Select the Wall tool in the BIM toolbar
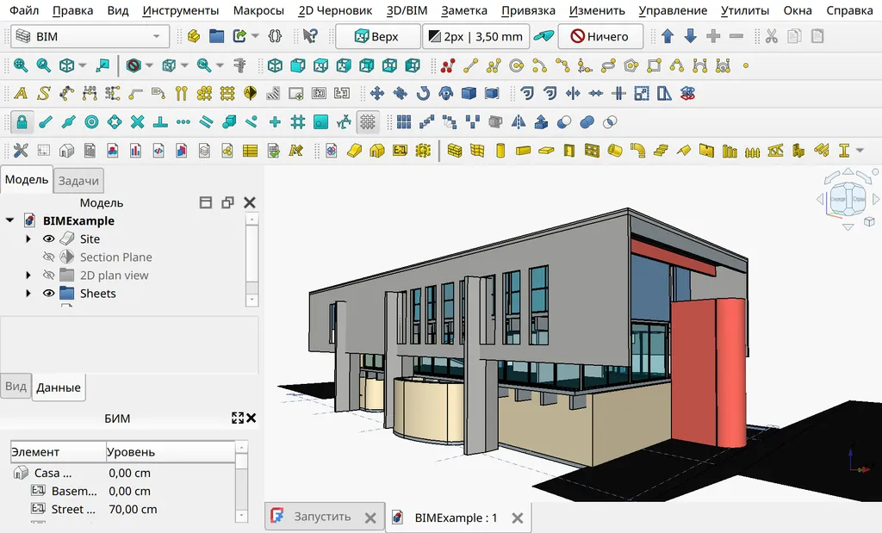882x533 pixels. point(455,151)
